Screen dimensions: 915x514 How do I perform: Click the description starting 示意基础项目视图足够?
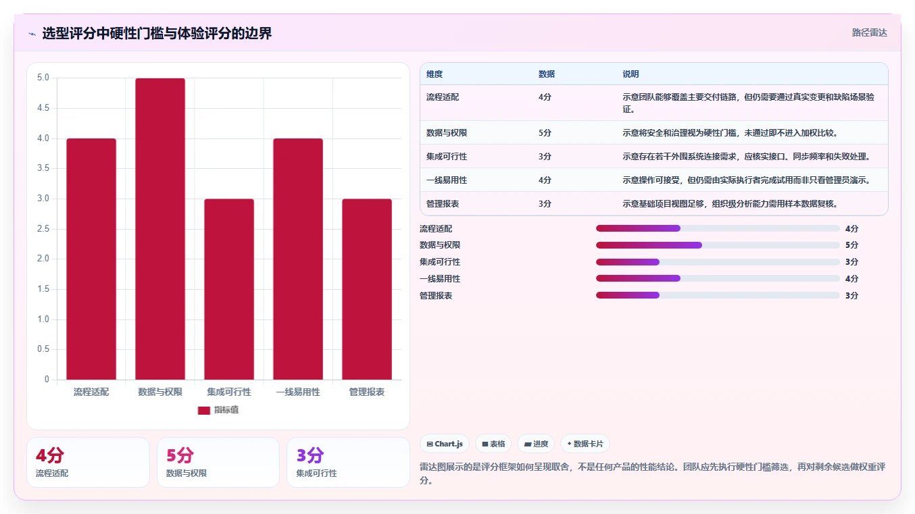(731, 204)
